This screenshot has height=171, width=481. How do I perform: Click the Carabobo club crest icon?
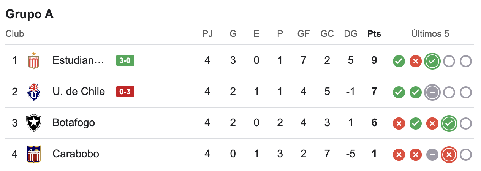(34, 154)
